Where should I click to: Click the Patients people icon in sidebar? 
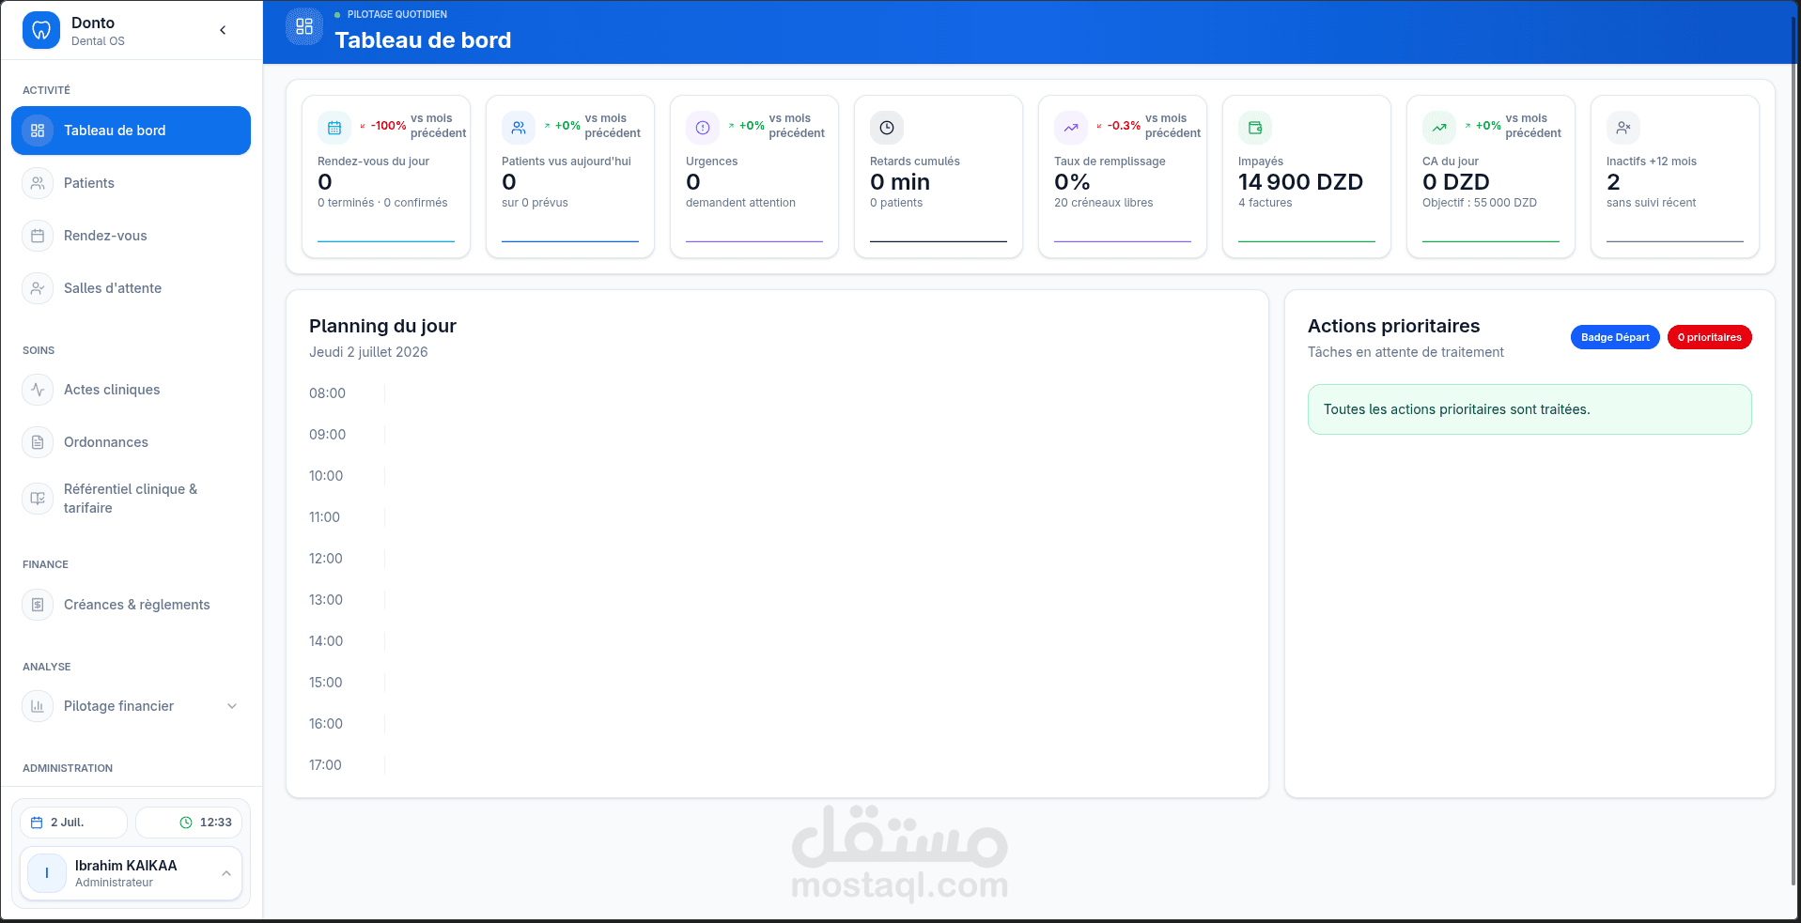coord(38,183)
